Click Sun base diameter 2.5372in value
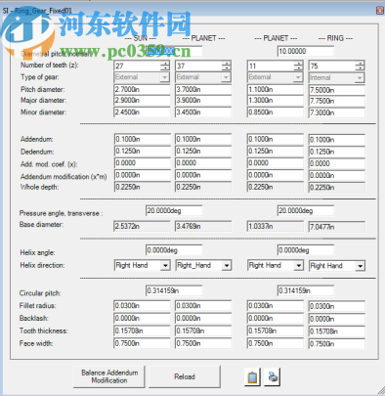 [142, 226]
